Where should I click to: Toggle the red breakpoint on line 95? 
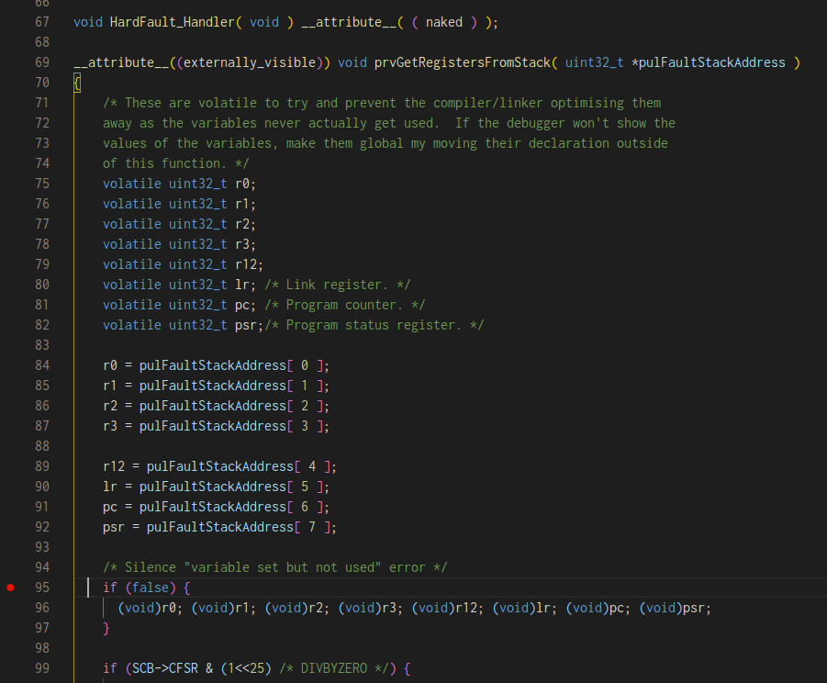tap(10, 588)
